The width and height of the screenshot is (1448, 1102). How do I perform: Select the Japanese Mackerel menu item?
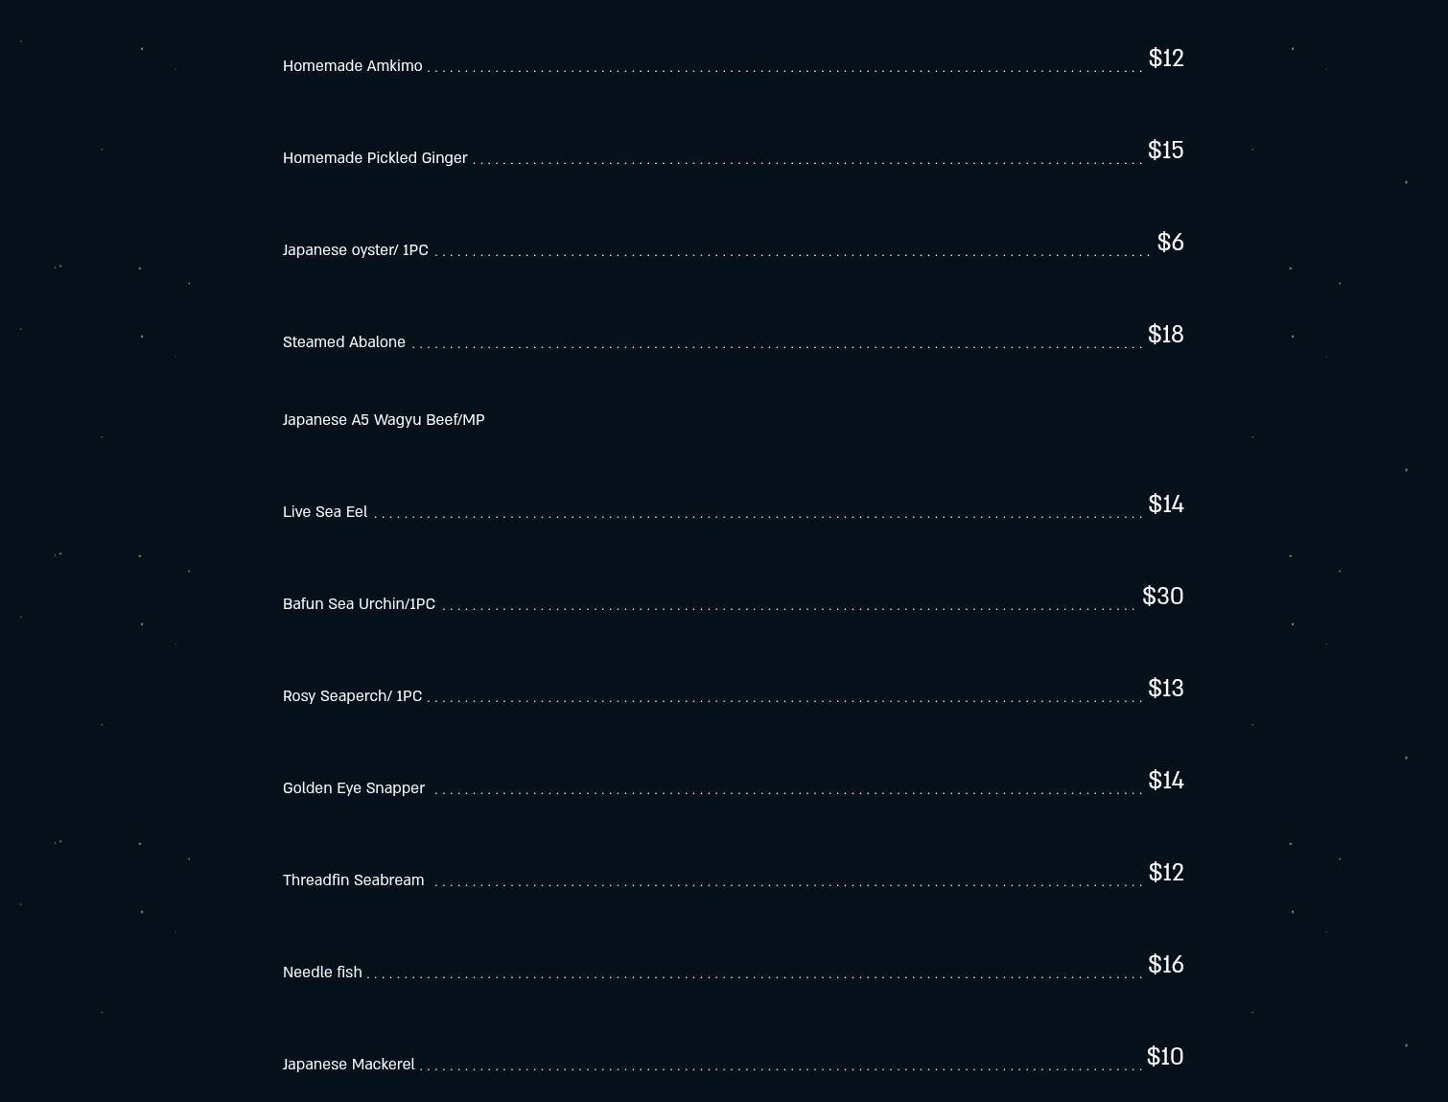click(x=348, y=1065)
